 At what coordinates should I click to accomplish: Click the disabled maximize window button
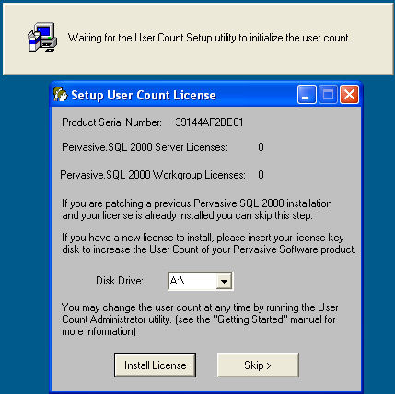[328, 95]
